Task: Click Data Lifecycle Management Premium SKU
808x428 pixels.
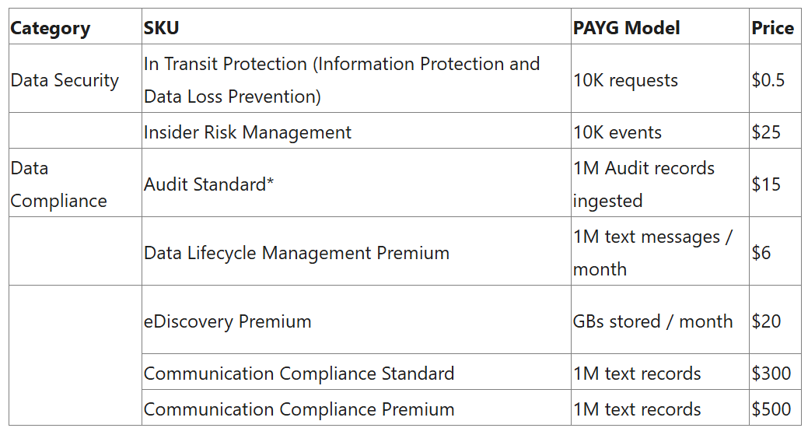Action: (296, 253)
